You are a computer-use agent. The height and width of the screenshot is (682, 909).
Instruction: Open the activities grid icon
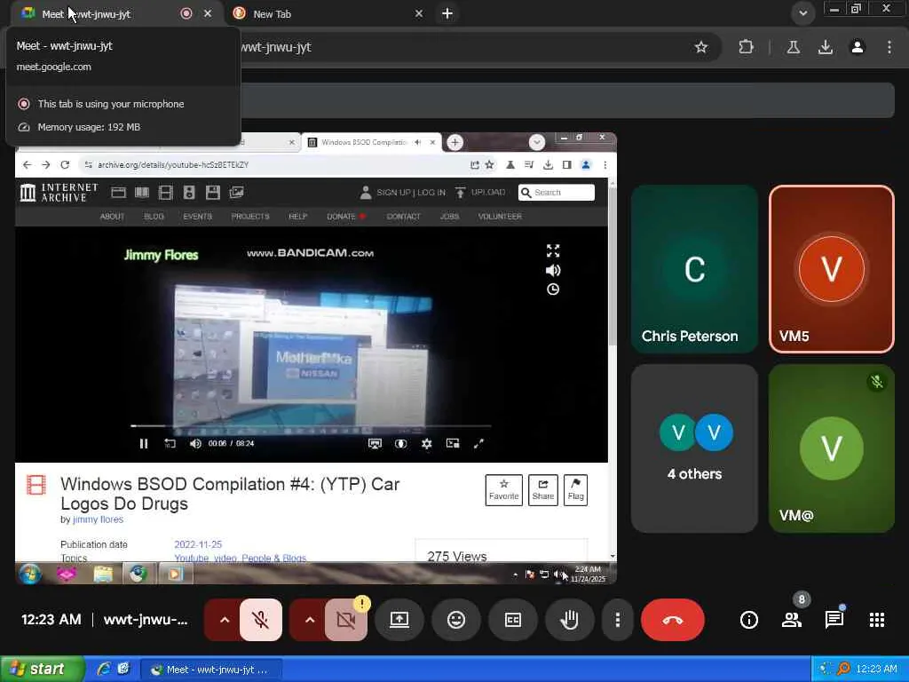[877, 620]
